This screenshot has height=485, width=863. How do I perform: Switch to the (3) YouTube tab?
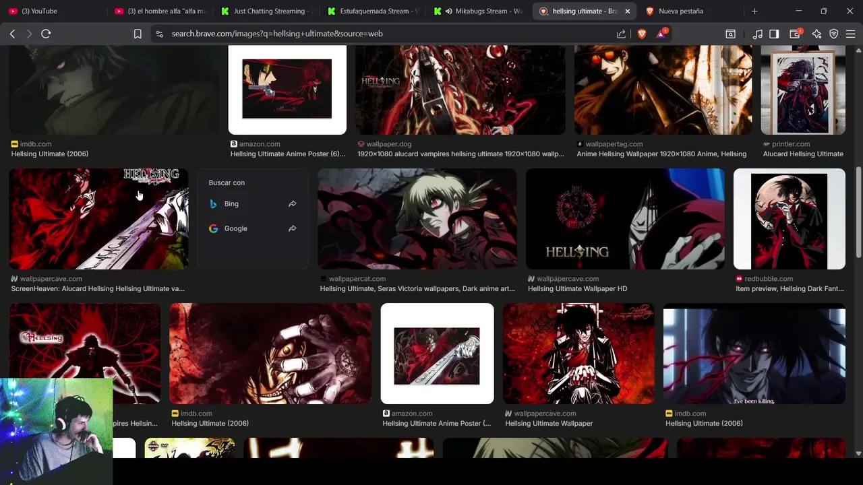pos(55,11)
